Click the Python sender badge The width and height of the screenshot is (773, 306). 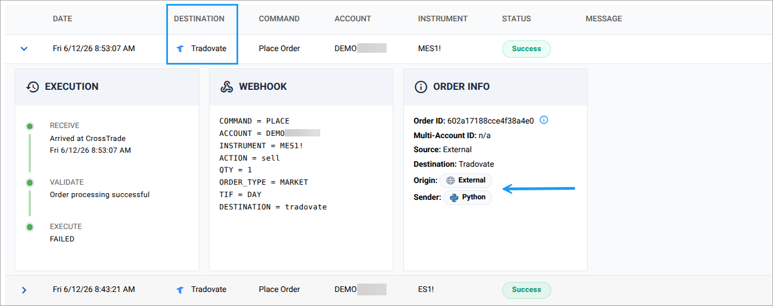click(x=467, y=198)
